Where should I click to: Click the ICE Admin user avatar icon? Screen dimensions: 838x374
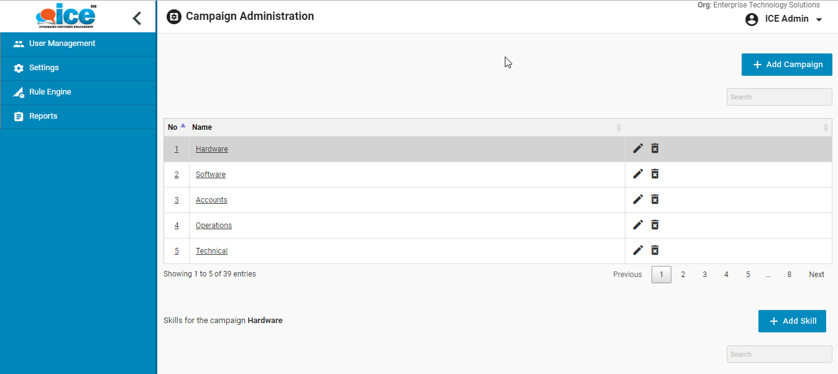point(752,19)
